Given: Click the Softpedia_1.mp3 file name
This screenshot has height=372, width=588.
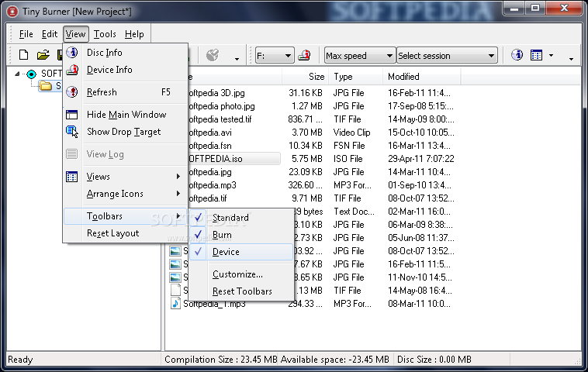Looking at the screenshot, I should (x=214, y=304).
